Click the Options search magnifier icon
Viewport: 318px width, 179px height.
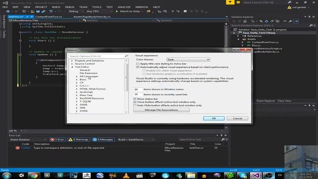tap(126, 56)
